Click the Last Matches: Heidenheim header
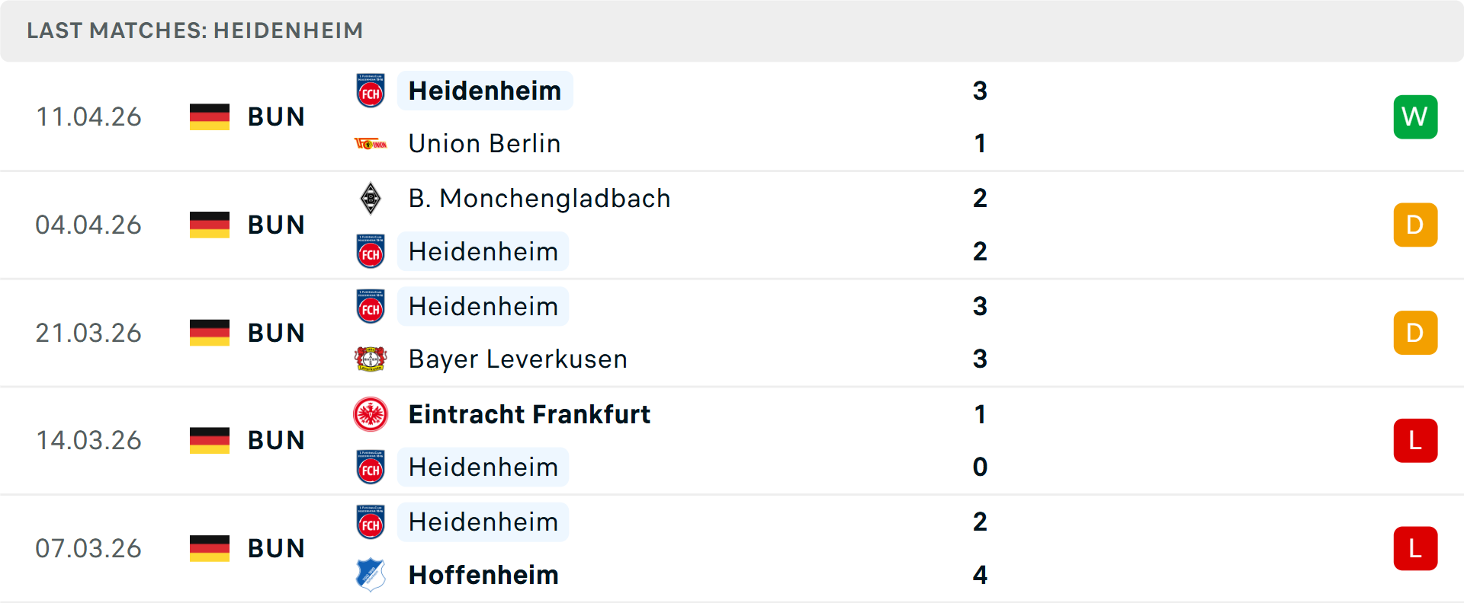The image size is (1464, 603). [195, 30]
